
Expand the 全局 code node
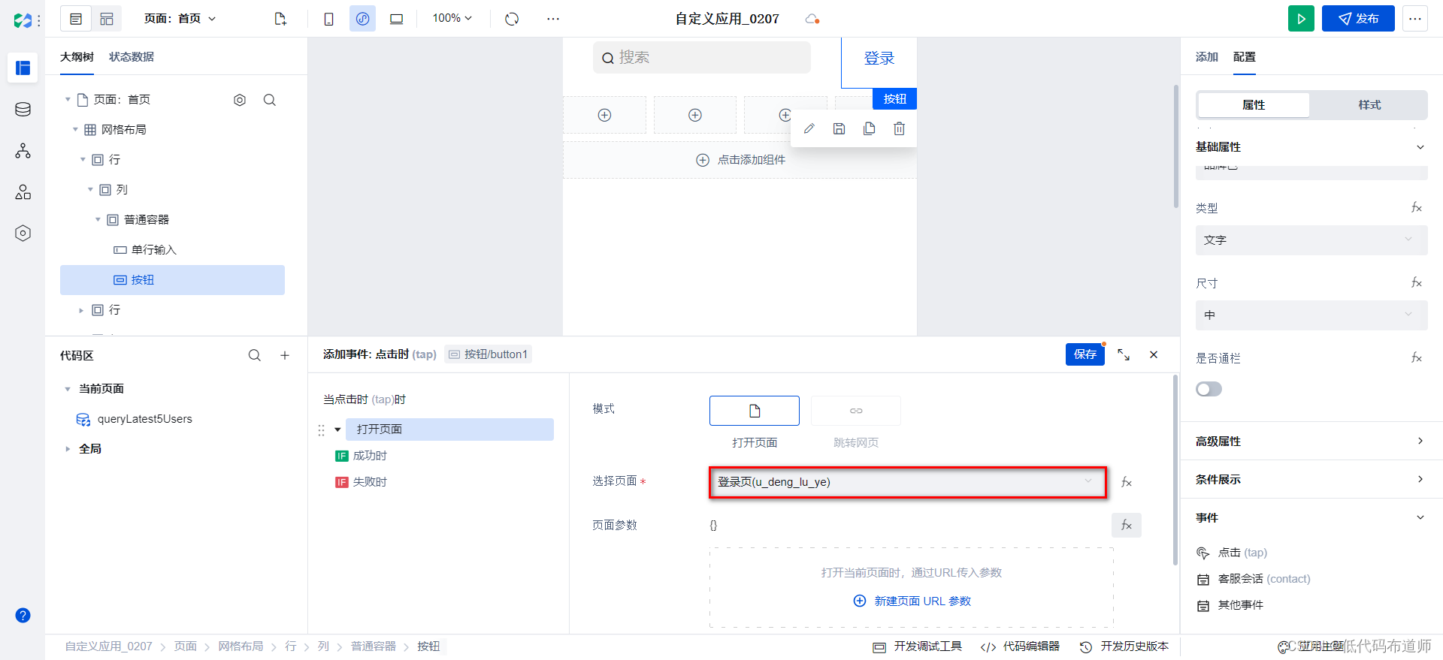68,449
